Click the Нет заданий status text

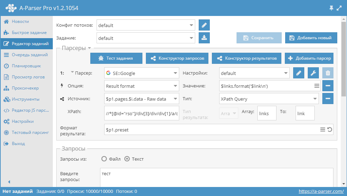[x=17, y=191]
